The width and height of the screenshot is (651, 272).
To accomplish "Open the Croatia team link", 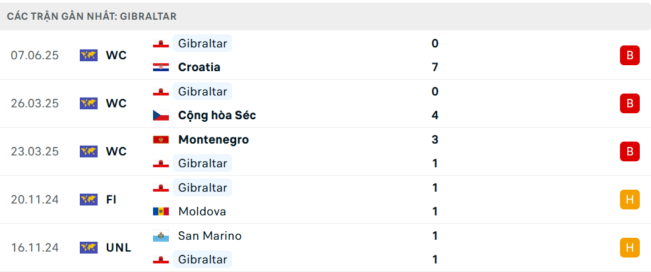I will click(199, 67).
